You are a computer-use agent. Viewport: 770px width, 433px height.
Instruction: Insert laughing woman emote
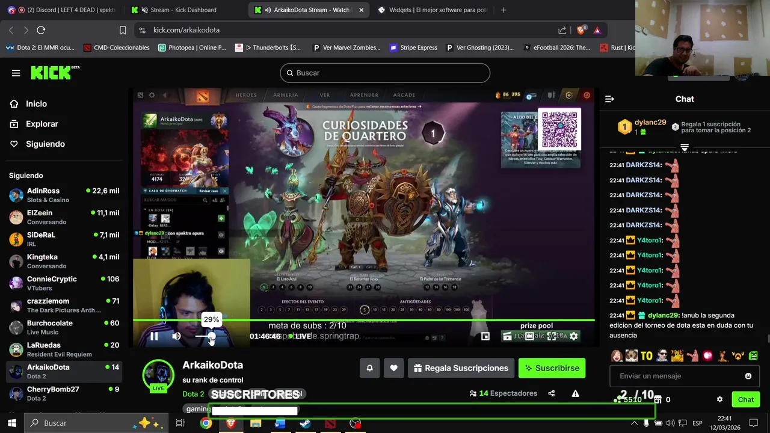click(617, 355)
